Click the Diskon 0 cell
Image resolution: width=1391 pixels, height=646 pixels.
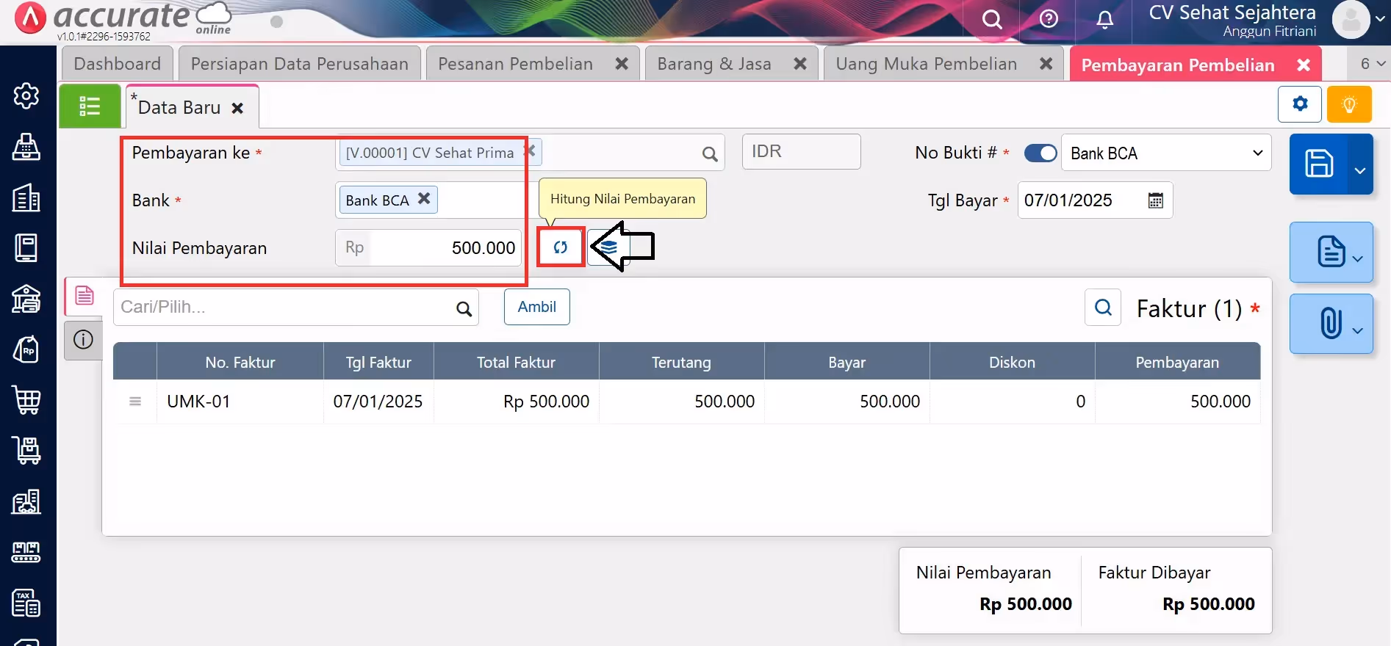coord(1013,402)
